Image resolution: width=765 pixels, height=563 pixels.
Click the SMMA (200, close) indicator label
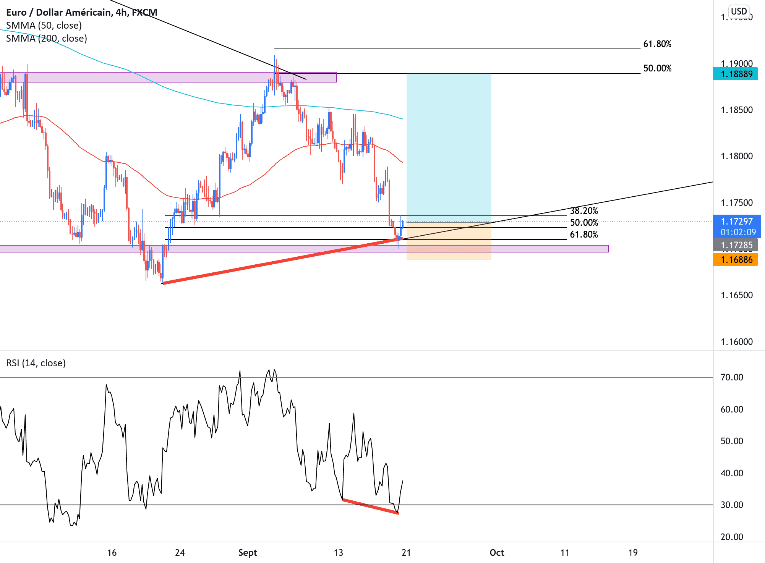[47, 38]
